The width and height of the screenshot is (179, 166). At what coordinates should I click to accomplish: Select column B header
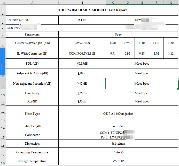coord(82,2)
